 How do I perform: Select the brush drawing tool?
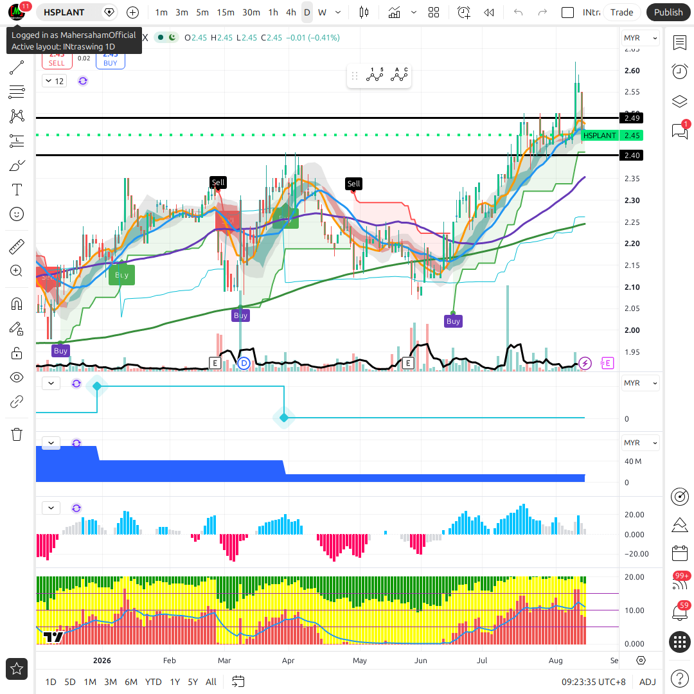point(17,166)
